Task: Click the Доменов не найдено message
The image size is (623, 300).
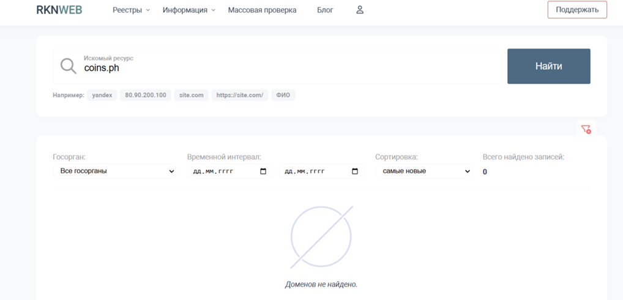Action: click(321, 285)
